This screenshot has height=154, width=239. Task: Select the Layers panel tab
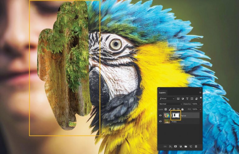tap(162, 93)
